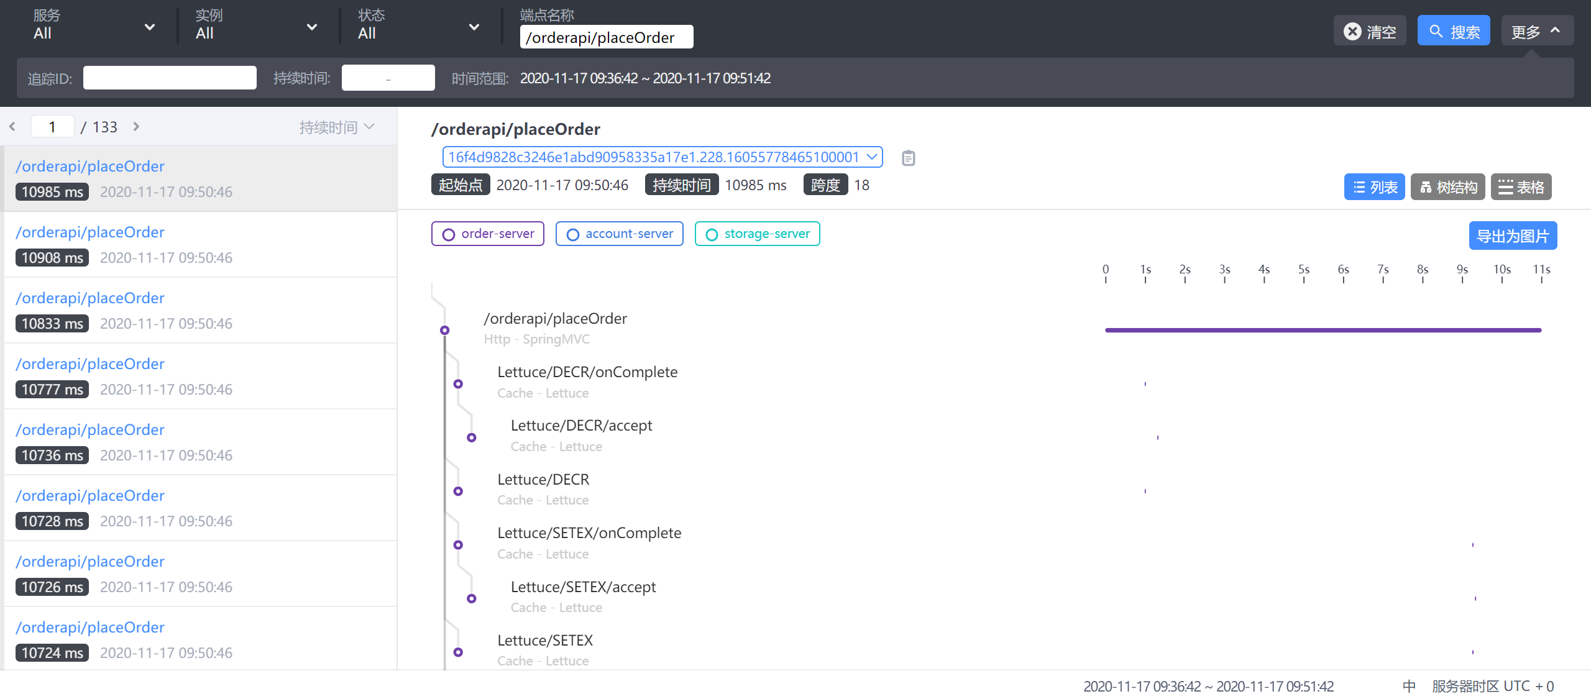
Task: Click the copy trace ID clipboard icon
Action: [x=908, y=158]
